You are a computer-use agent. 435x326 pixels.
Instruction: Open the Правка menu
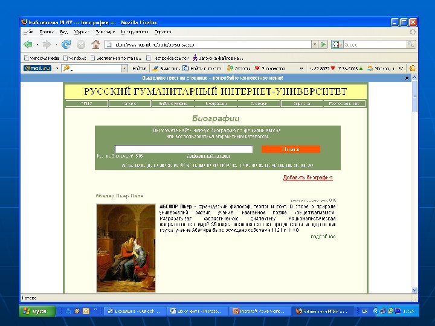click(47, 32)
